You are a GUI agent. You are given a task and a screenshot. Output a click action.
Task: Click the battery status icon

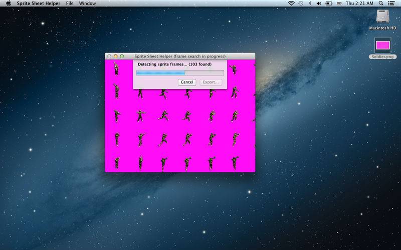pyautogui.click(x=329, y=3)
